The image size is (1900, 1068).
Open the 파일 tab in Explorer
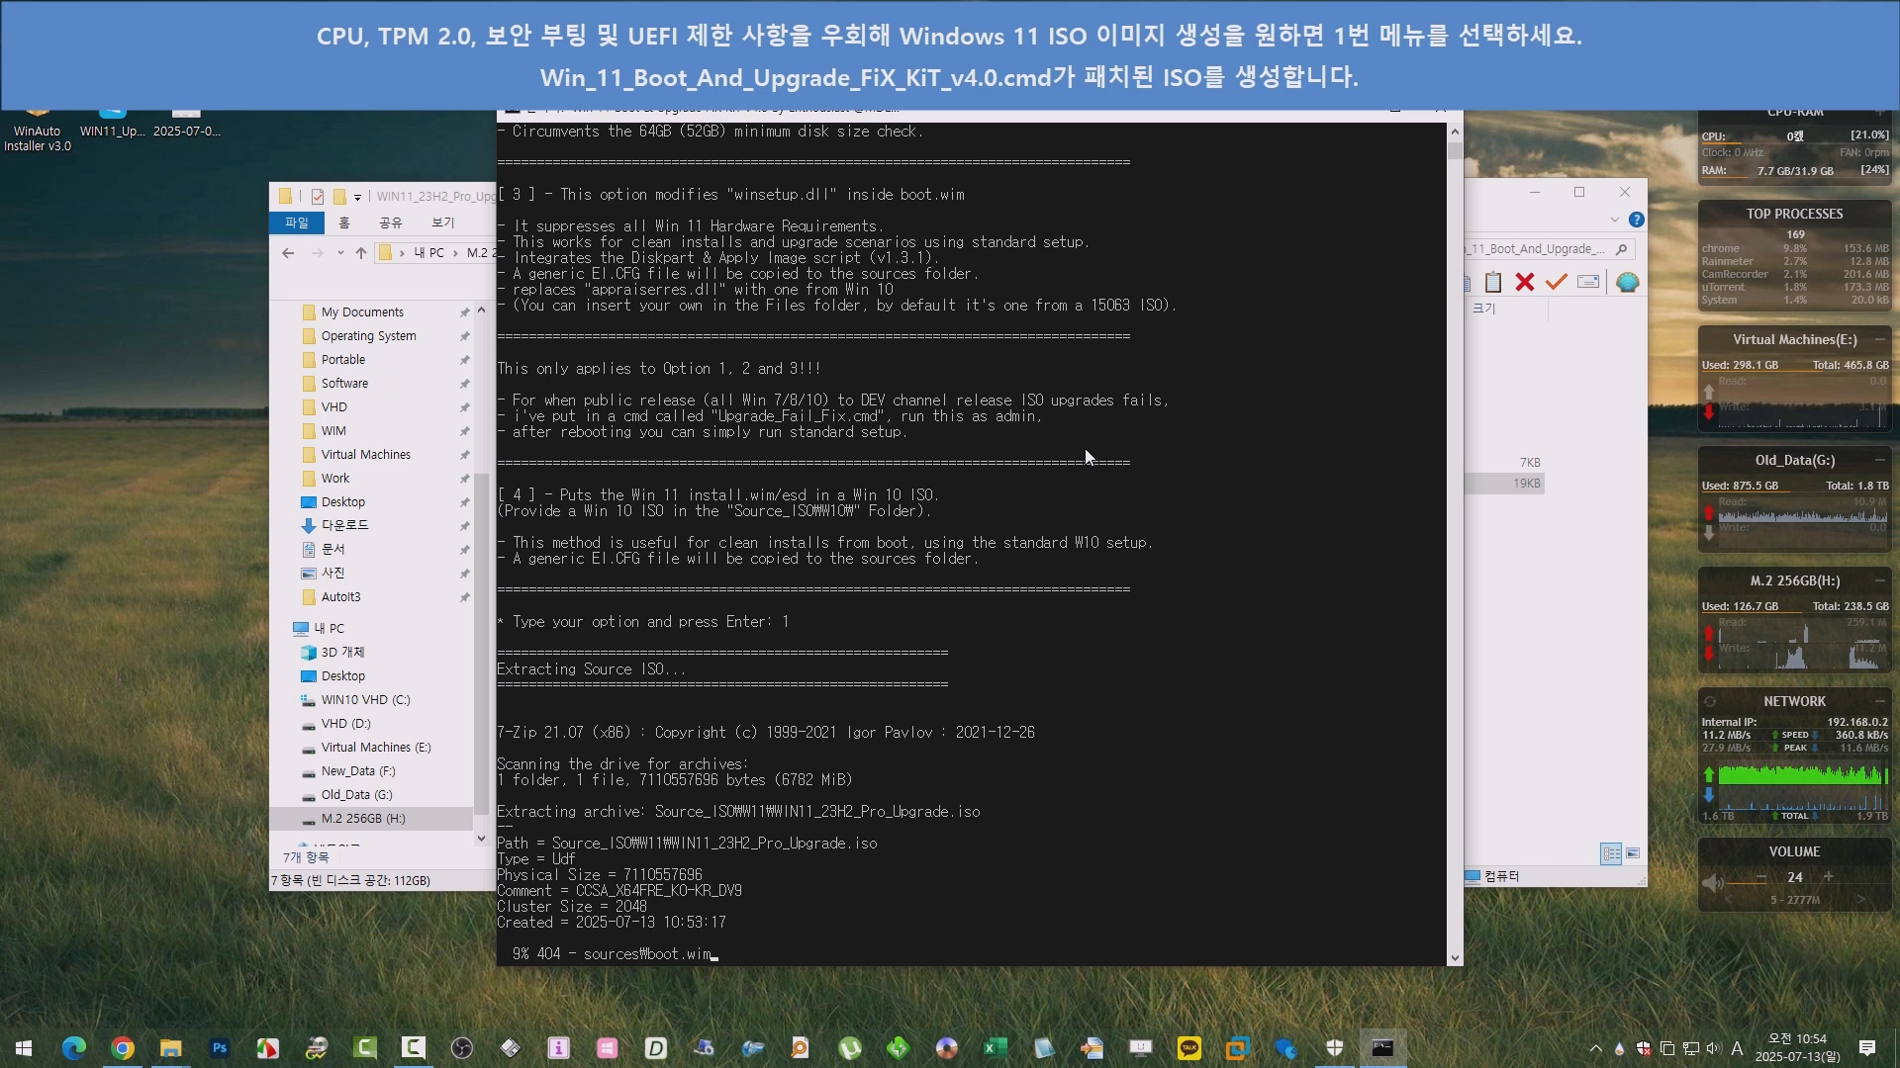tap(297, 222)
